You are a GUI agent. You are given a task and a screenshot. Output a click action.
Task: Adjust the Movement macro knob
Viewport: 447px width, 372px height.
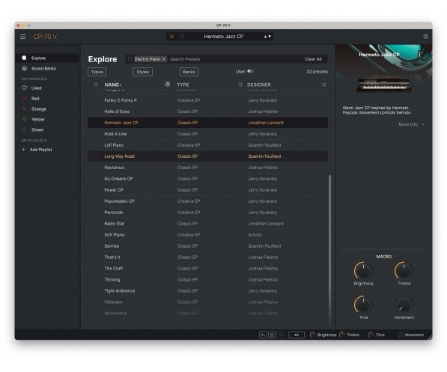click(404, 305)
